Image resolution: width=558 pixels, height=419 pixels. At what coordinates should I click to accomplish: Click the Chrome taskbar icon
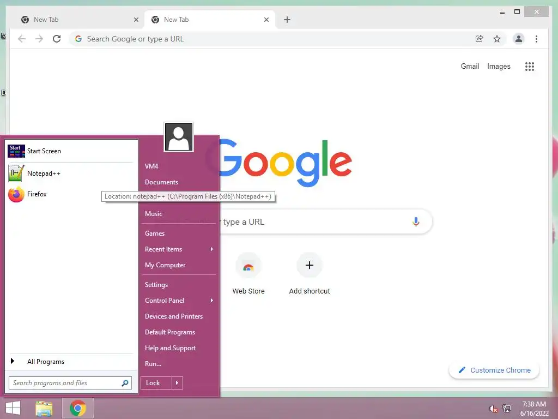77,408
